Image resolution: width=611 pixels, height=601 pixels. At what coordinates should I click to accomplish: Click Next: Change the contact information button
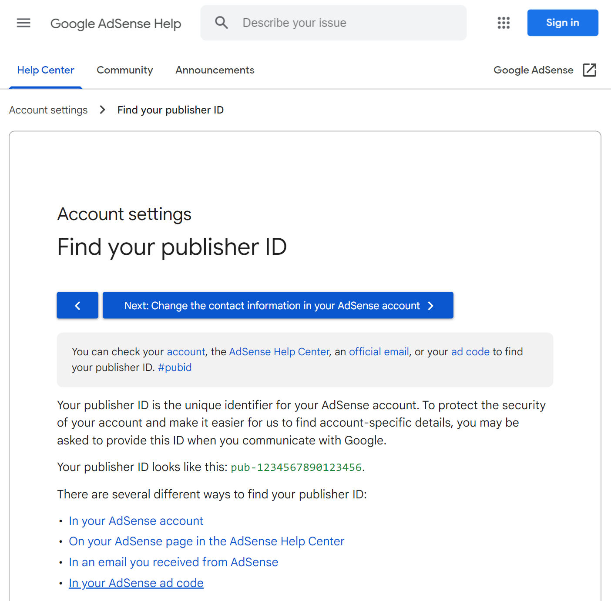[x=278, y=305]
